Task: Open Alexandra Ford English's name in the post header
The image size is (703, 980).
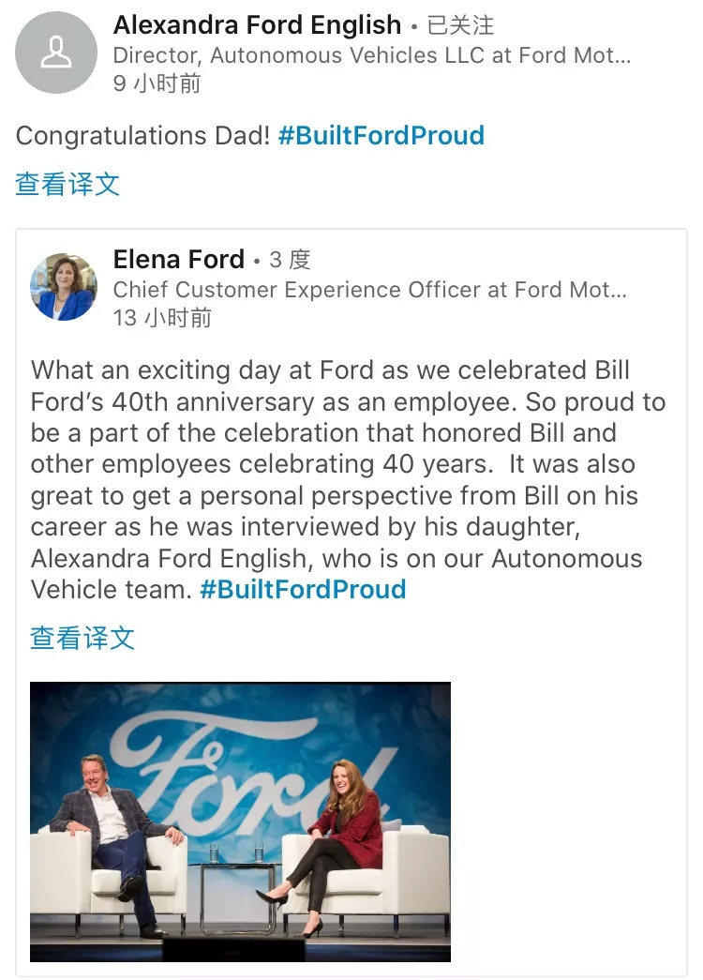Action: tap(257, 24)
